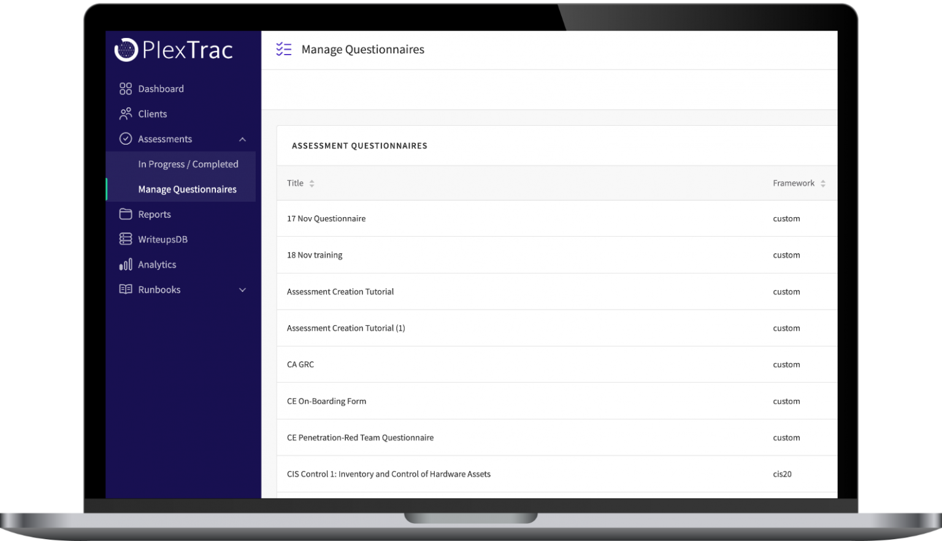Screen dimensions: 942x541
Task: Click the WriteupsDB database icon
Action: pyautogui.click(x=125, y=239)
